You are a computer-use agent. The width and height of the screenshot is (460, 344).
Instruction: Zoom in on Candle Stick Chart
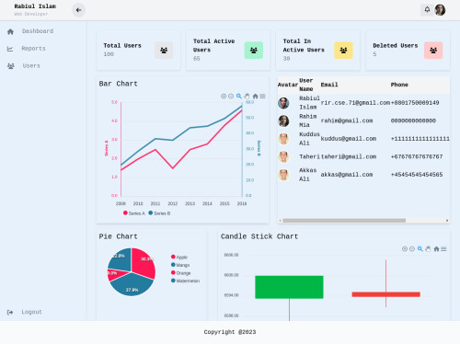click(x=405, y=249)
